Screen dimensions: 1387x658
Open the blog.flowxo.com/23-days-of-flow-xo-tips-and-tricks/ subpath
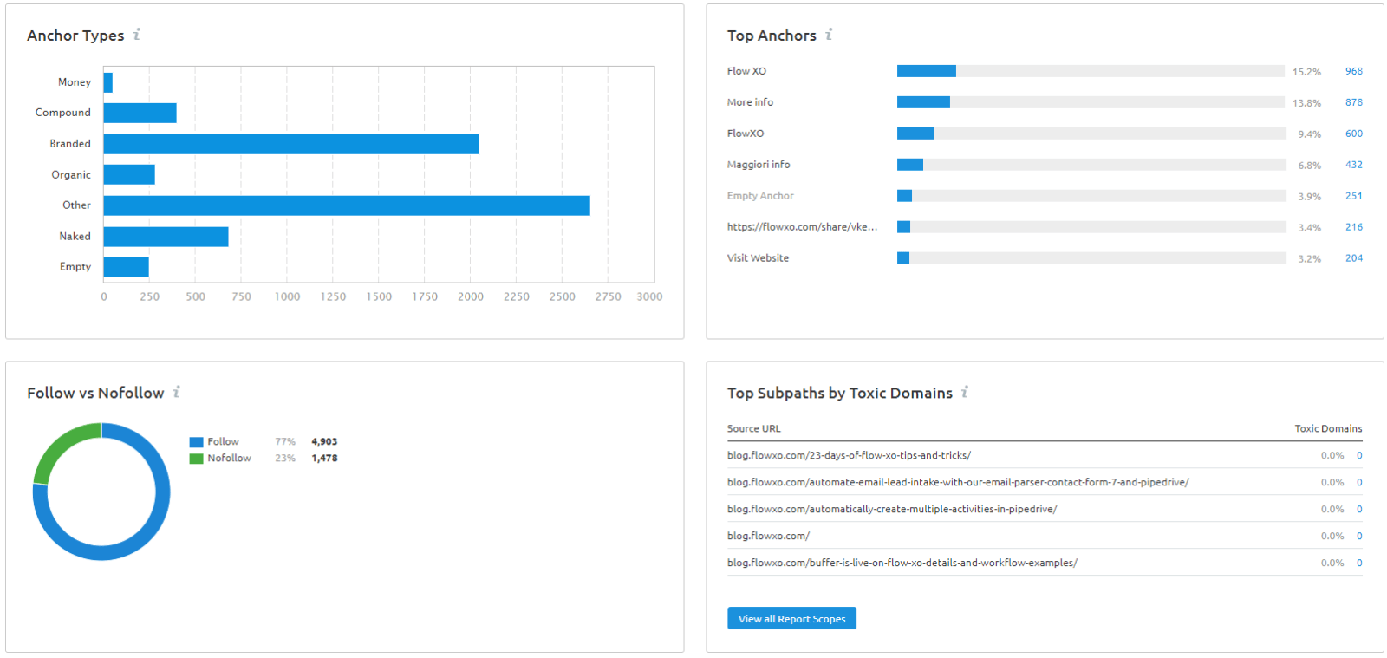[849, 455]
